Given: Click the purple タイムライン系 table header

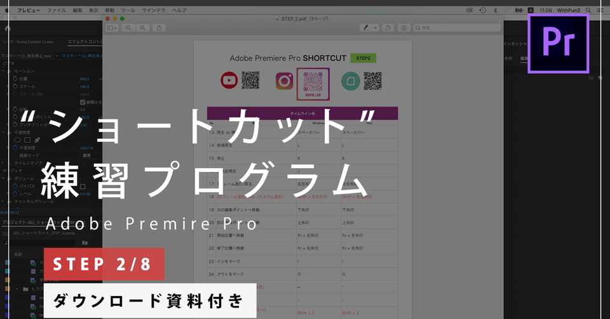Looking at the screenshot, I should [x=302, y=114].
